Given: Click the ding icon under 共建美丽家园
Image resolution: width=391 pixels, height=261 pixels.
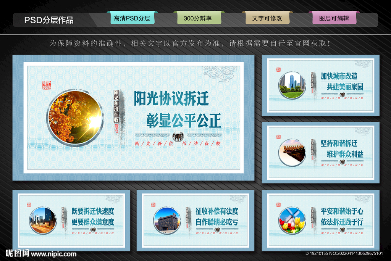Looking at the screenshot, I should 343,95.
